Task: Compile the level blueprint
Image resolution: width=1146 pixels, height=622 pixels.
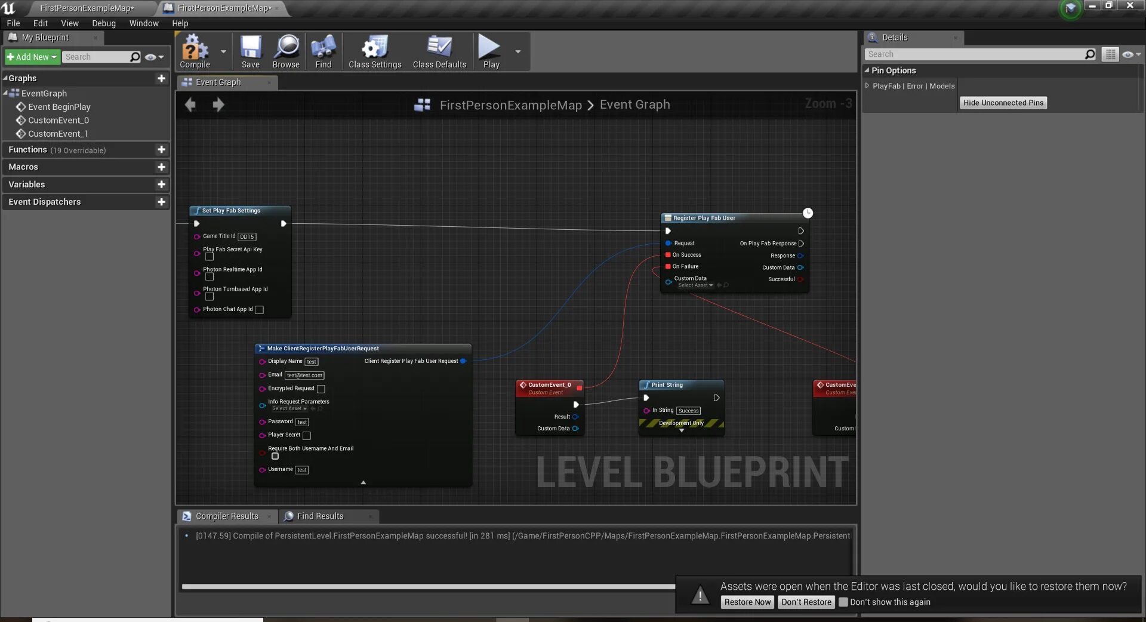Action: point(195,51)
